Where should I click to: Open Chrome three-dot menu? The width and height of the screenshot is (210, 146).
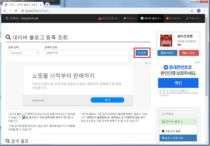click(x=204, y=11)
